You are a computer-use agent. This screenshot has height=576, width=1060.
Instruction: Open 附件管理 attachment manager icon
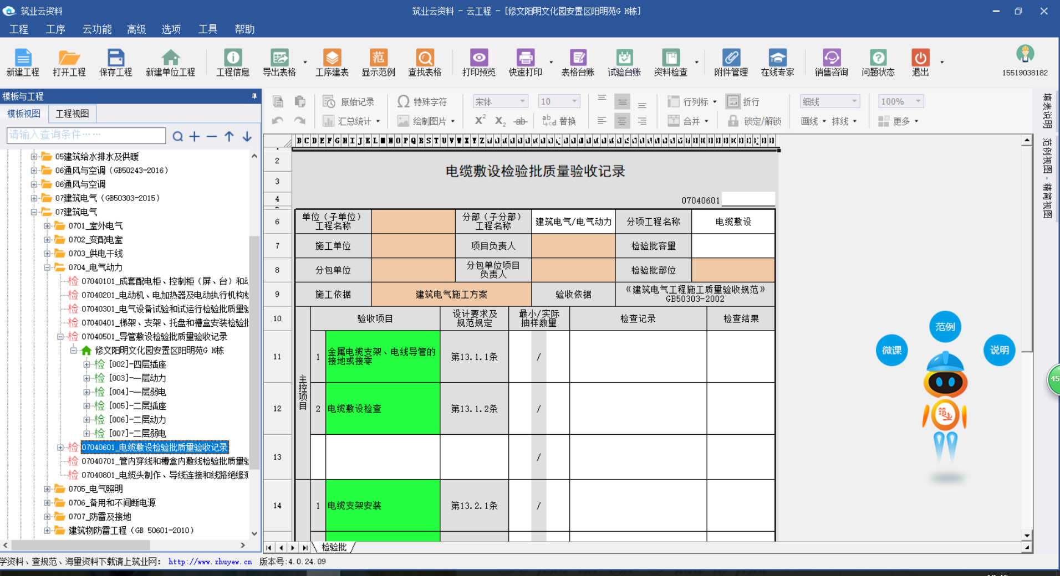(x=731, y=62)
